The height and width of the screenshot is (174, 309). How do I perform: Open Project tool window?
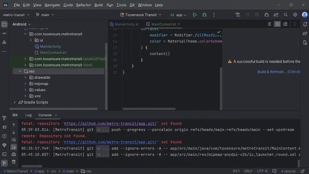click(4, 25)
